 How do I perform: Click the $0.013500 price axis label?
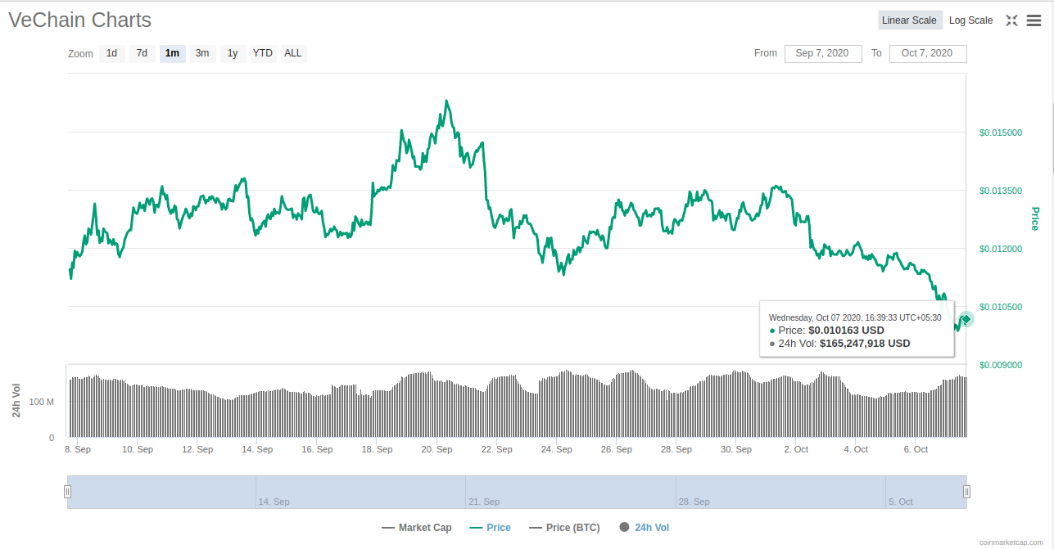(1001, 191)
